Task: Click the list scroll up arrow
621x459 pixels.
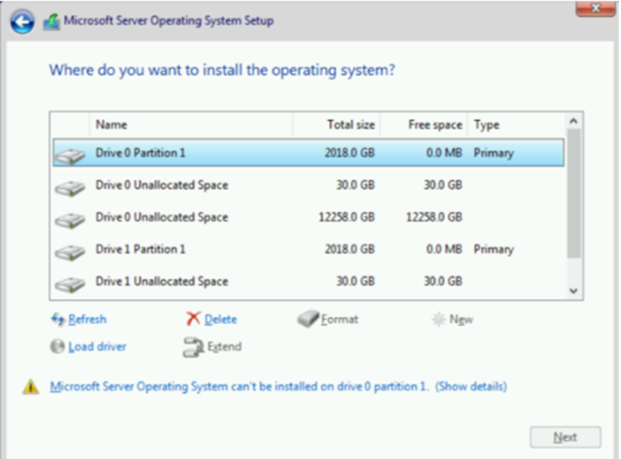Action: [x=573, y=121]
